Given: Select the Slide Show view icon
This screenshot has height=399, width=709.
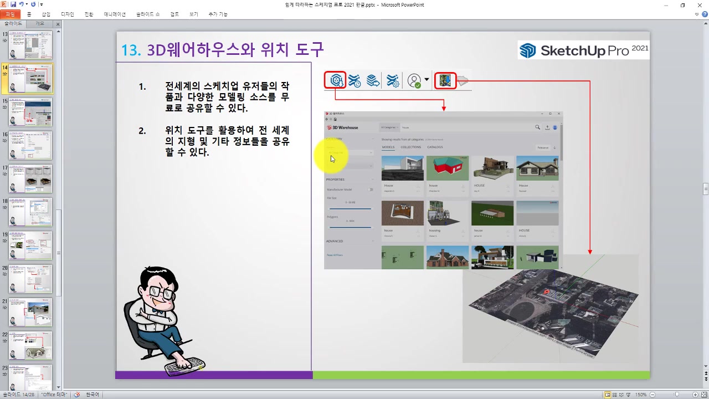Looking at the screenshot, I should pyautogui.click(x=628, y=395).
